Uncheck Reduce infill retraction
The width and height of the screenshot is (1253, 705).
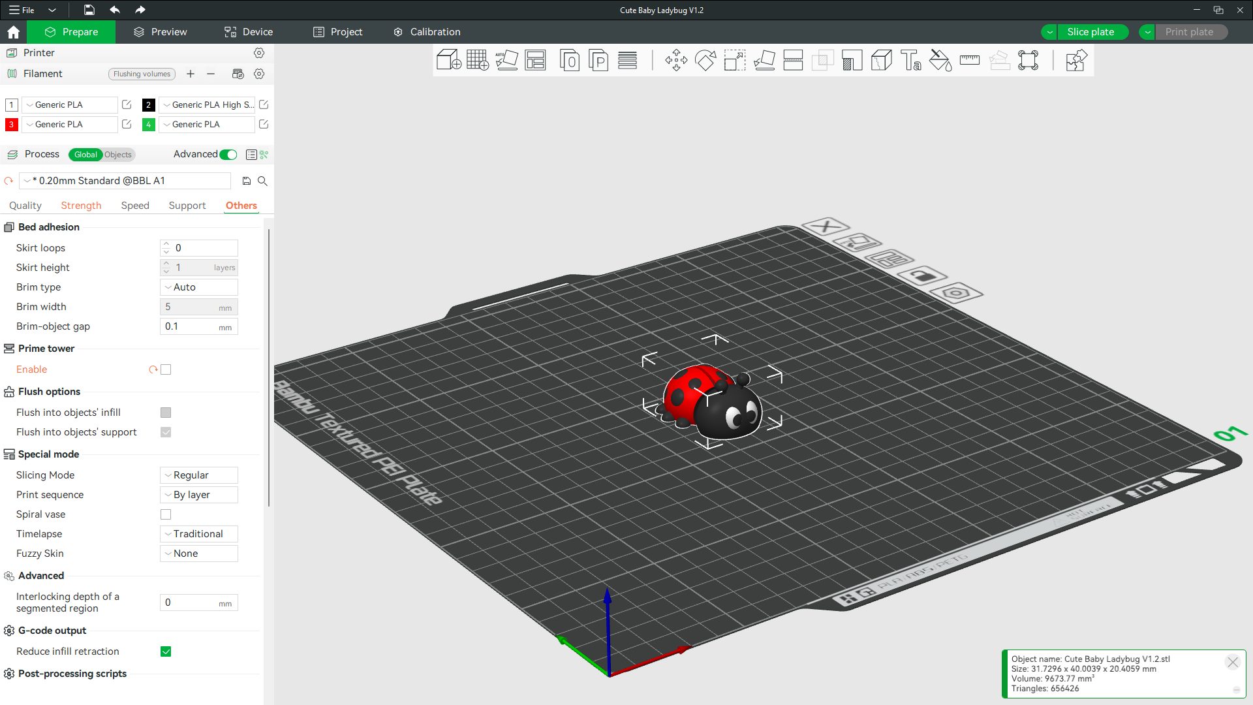point(166,651)
